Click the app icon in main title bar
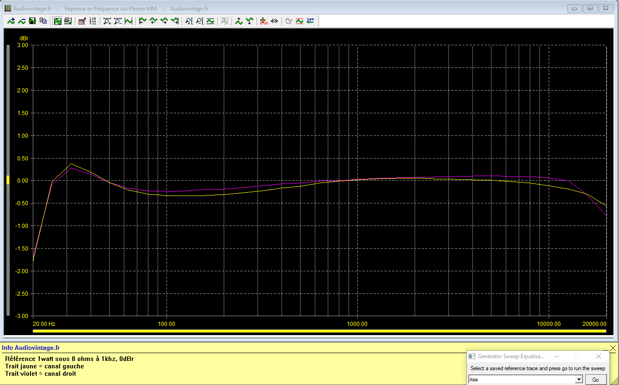Image resolution: width=619 pixels, height=385 pixels. tap(7, 8)
